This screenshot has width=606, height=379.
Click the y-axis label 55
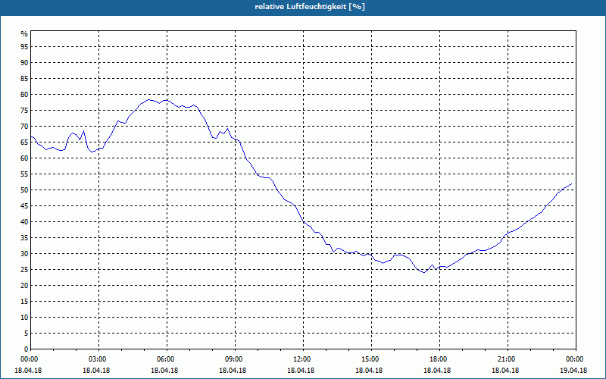pos(24,174)
